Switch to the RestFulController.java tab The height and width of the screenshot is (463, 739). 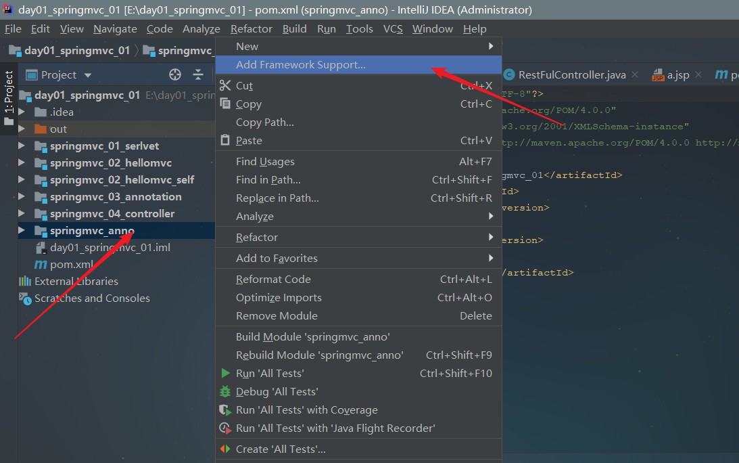(572, 74)
